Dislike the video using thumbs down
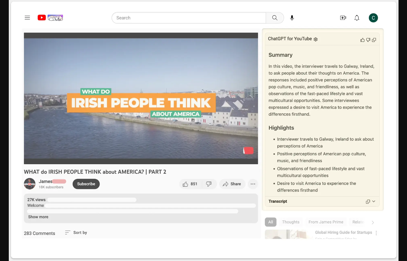407x261 pixels. [209, 184]
